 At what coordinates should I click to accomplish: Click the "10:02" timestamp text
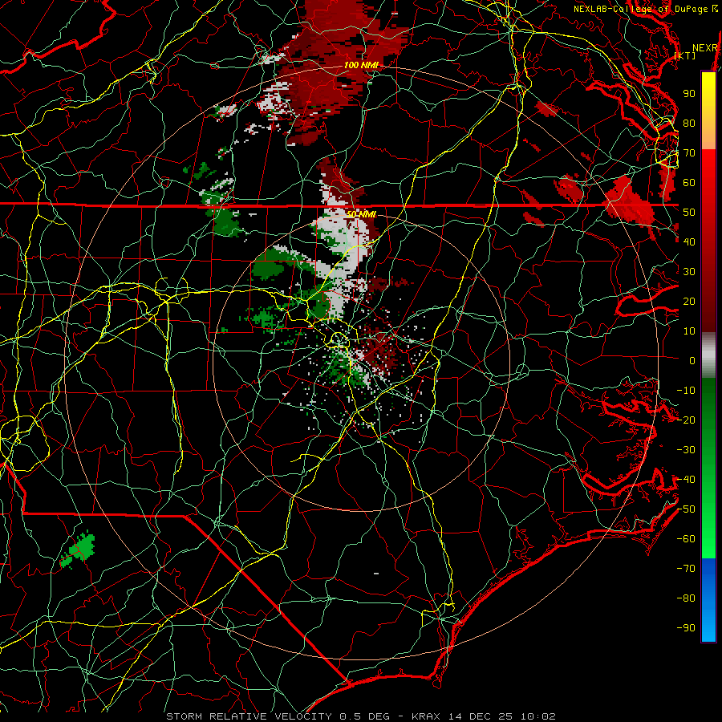[x=538, y=716]
